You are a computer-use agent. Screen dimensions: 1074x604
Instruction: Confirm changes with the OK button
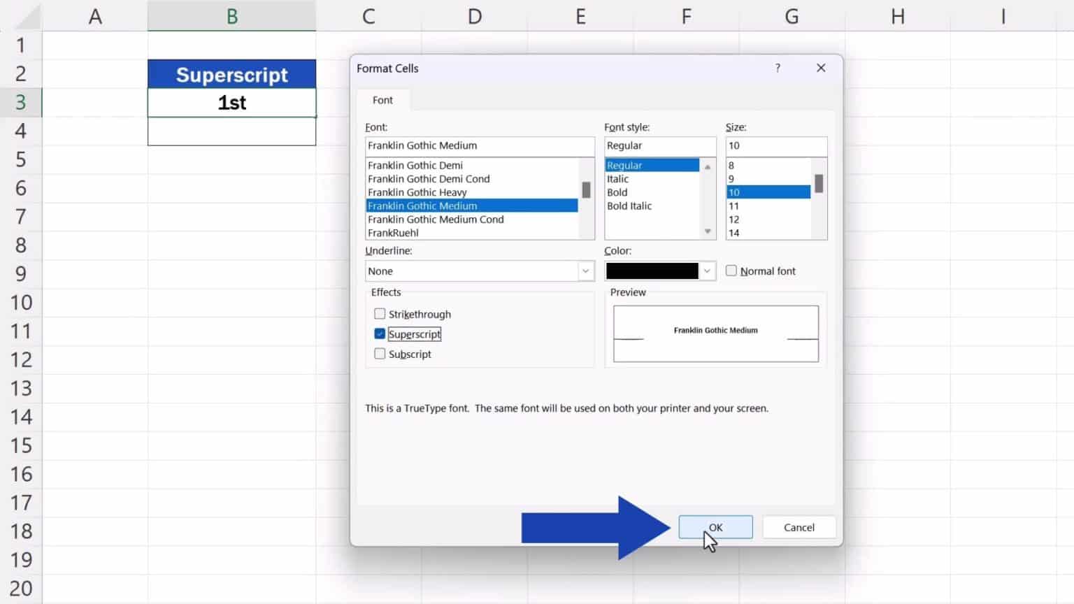[x=715, y=527]
